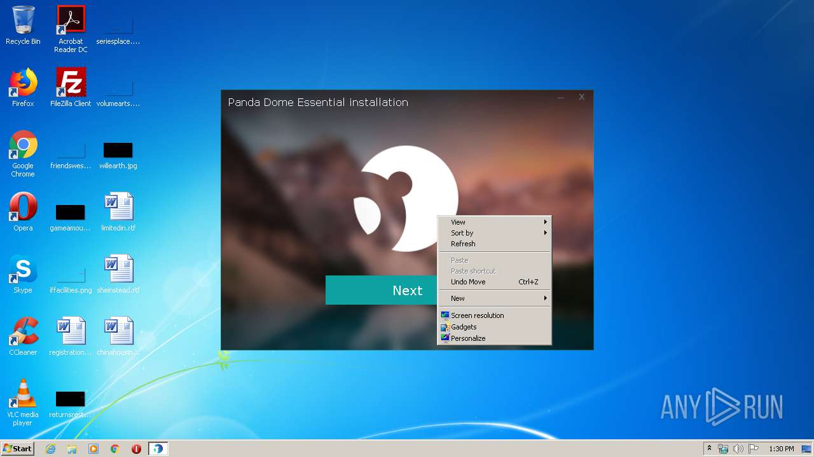
Task: Launch Acrobat Reader DC shortcut
Action: (71, 29)
